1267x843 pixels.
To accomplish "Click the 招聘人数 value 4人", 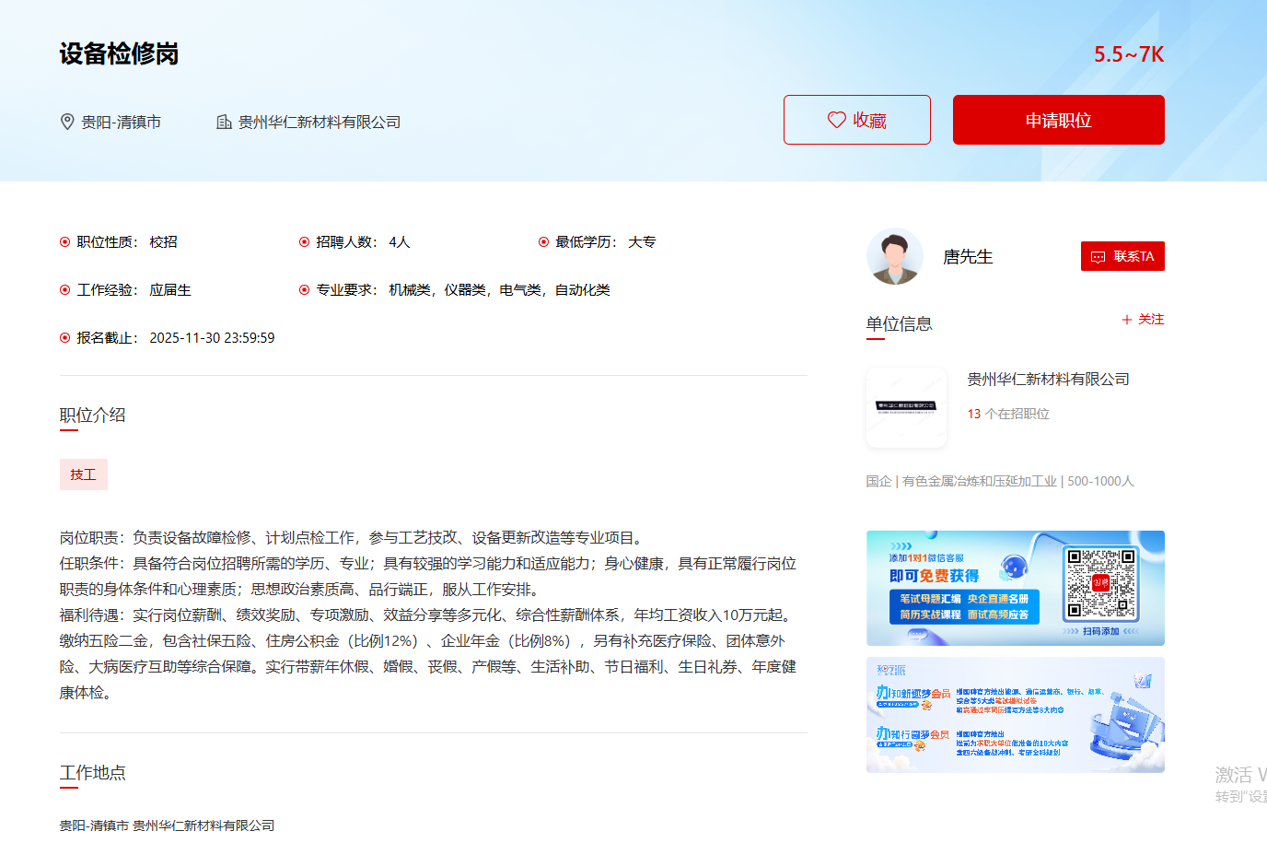I will [x=400, y=242].
